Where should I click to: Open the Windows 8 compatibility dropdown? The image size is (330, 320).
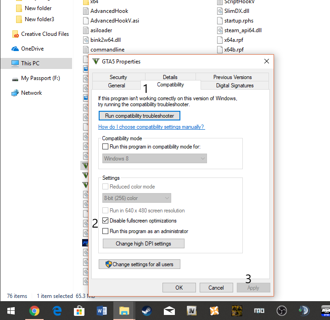(155, 158)
